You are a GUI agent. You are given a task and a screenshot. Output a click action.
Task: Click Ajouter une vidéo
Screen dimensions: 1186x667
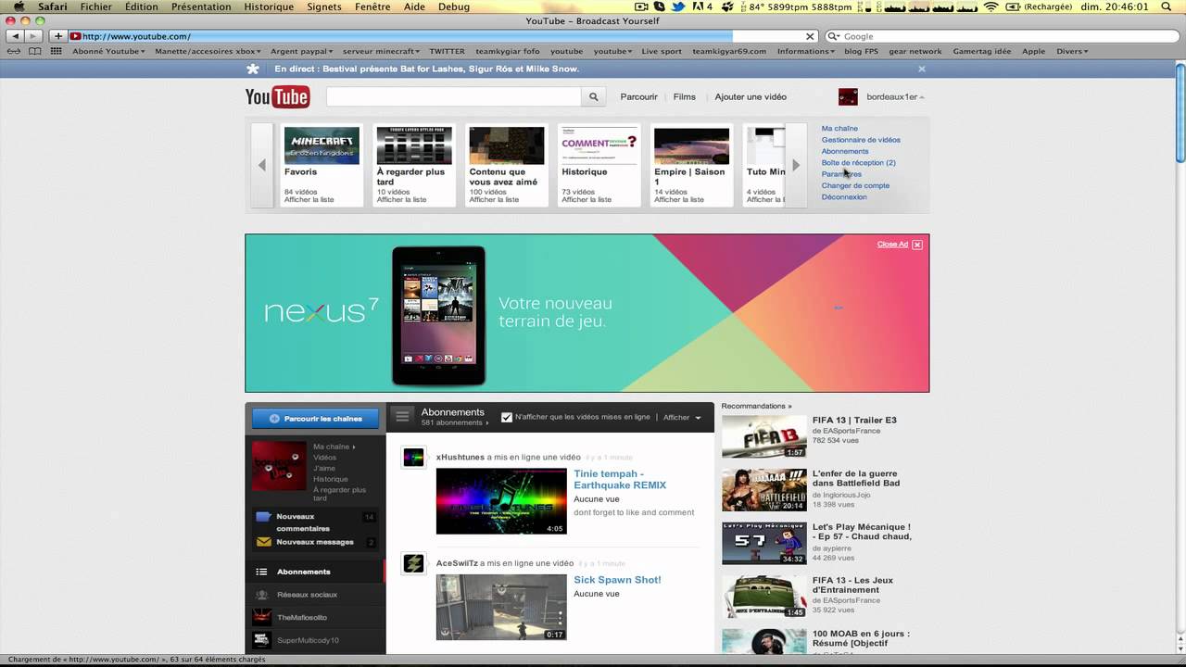point(751,96)
